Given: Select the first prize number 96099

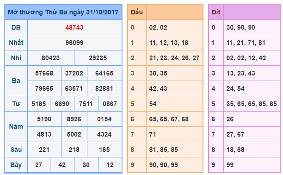Looking at the screenshot, I should point(74,43).
